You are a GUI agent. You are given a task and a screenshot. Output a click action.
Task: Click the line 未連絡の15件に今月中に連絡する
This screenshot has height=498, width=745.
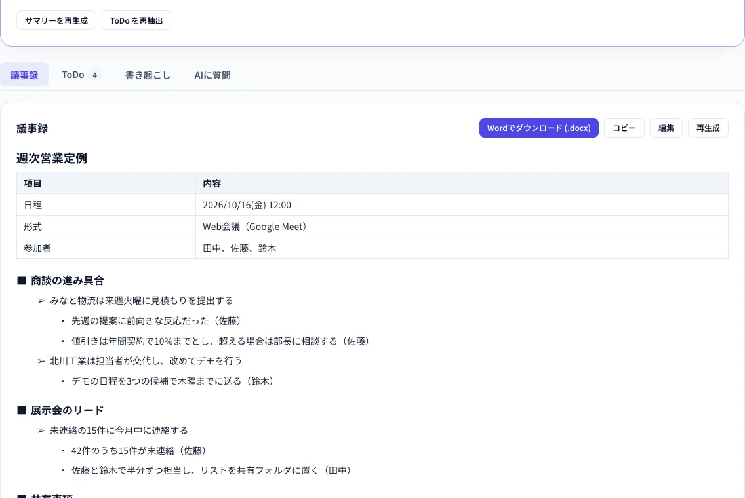[x=119, y=430]
